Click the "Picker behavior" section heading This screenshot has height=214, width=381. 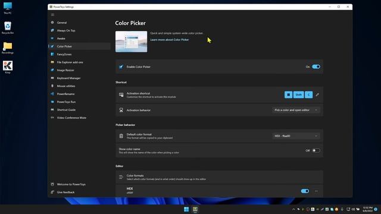point(126,125)
